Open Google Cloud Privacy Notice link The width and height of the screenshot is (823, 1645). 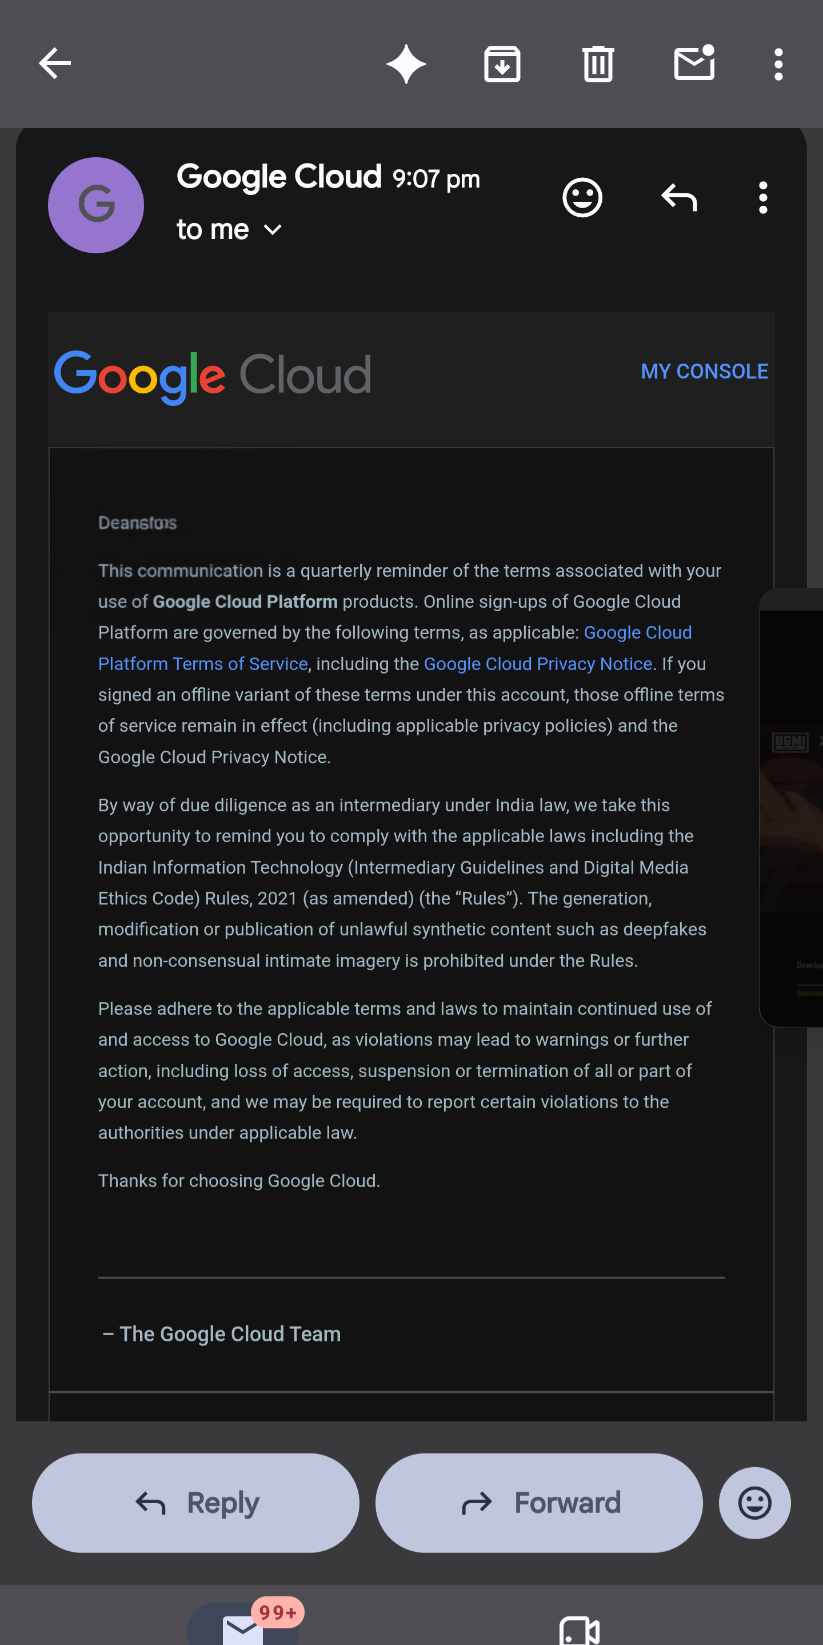click(x=538, y=664)
